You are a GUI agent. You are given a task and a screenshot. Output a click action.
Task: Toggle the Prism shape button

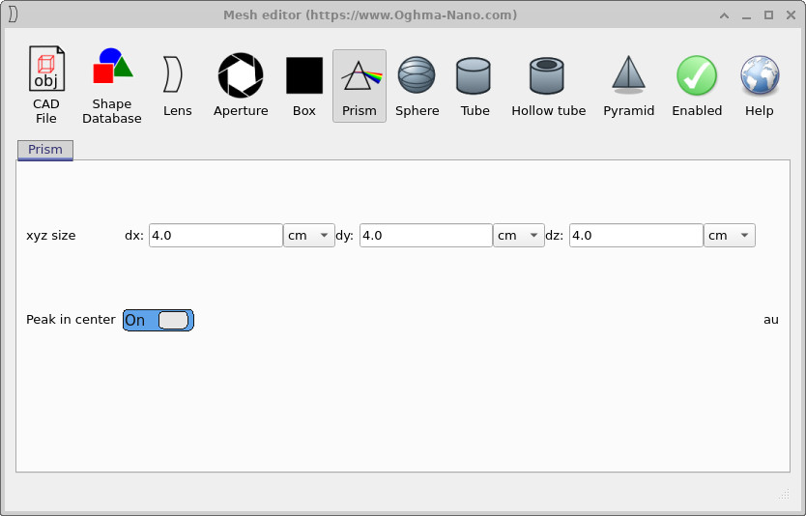359,85
